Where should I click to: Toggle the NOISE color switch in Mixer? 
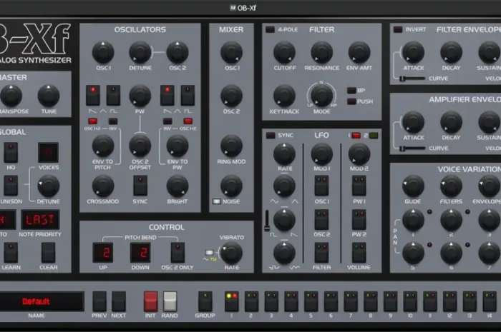tap(217, 201)
